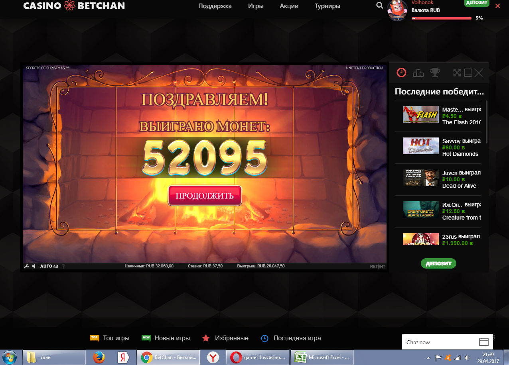Screen dimensions: 509x365
Task: Click the ПРОДОЛЖИТЬ button in the game
Action: 205,196
